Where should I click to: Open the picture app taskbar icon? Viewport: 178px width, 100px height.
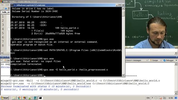coord(30,98)
